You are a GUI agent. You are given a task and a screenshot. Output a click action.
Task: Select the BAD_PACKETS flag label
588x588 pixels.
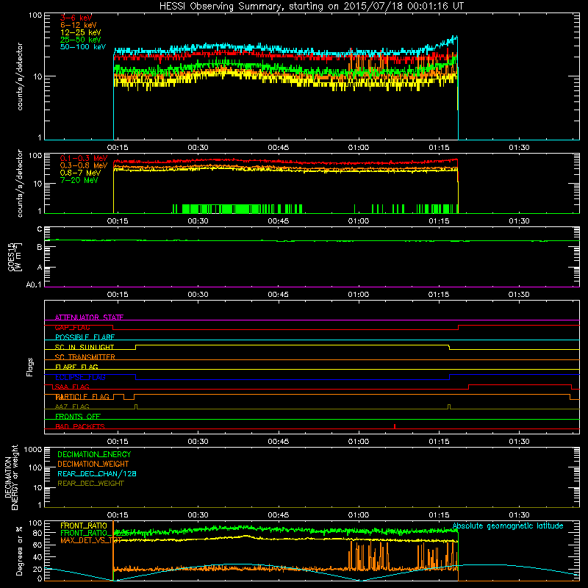point(80,426)
